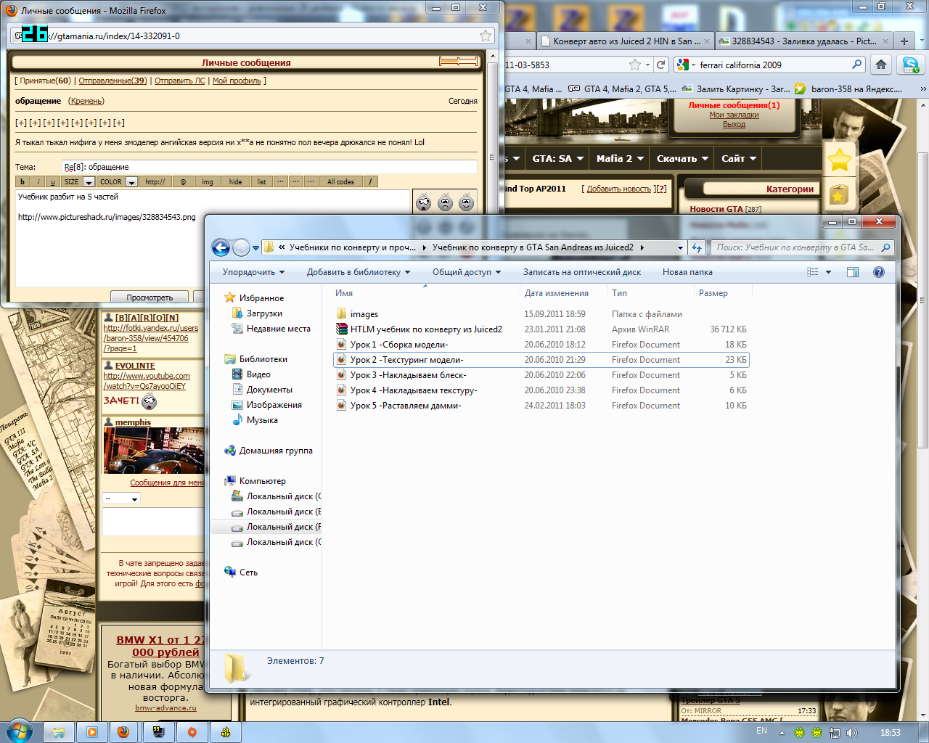The image size is (929, 743).
Task: Open Windows Explorer from the taskbar
Action: (59, 732)
